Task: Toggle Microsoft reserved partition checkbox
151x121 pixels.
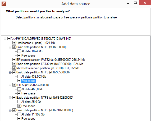Action: point(14,68)
